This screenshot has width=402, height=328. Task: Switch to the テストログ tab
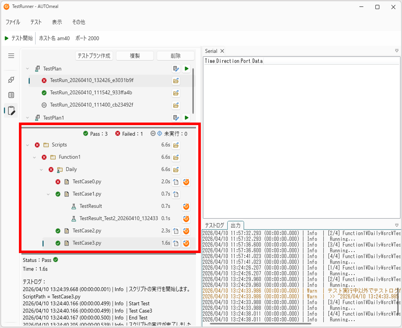click(214, 225)
